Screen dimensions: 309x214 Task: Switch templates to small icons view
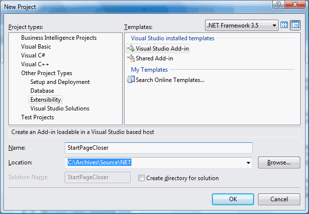pos(295,25)
